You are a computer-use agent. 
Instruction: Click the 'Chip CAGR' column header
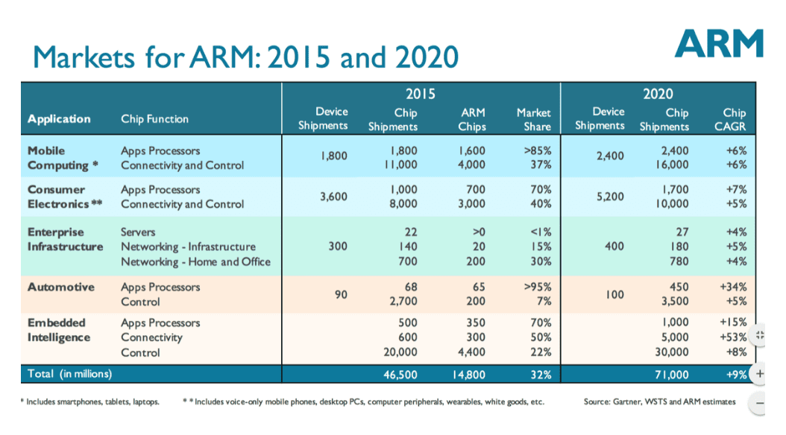[x=734, y=119]
